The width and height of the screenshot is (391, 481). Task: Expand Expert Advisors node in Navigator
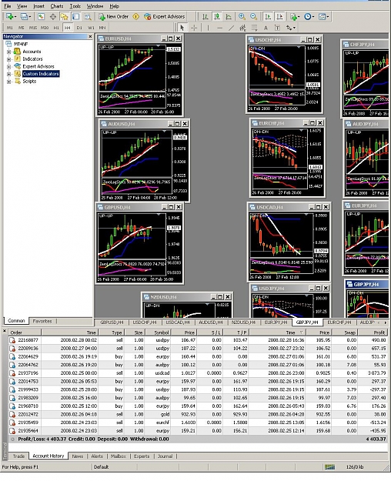click(x=9, y=66)
